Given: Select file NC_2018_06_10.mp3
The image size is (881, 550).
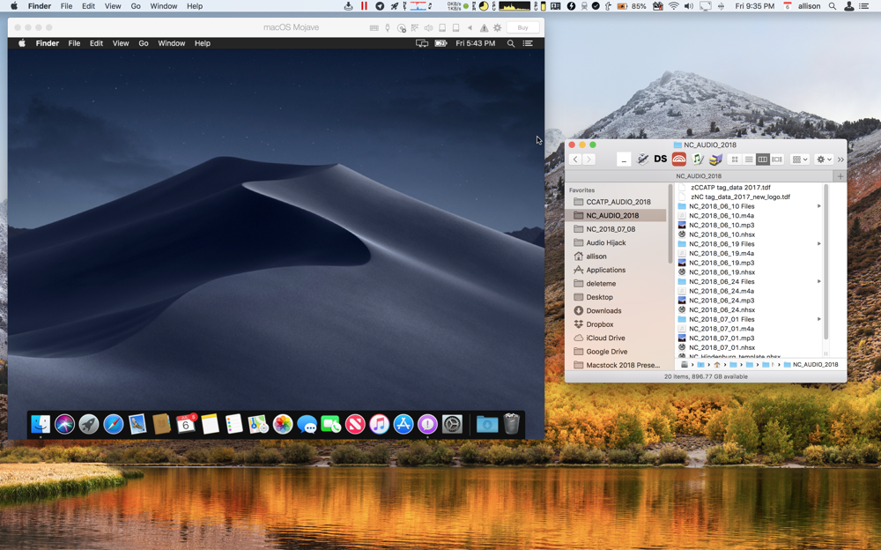Looking at the screenshot, I should (722, 225).
